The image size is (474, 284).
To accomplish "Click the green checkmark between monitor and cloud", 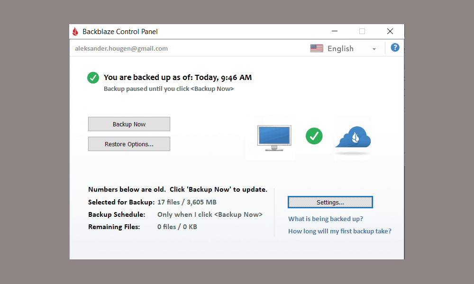I will point(314,136).
